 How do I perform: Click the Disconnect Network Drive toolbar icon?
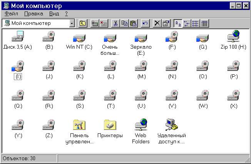click(x=104, y=23)
